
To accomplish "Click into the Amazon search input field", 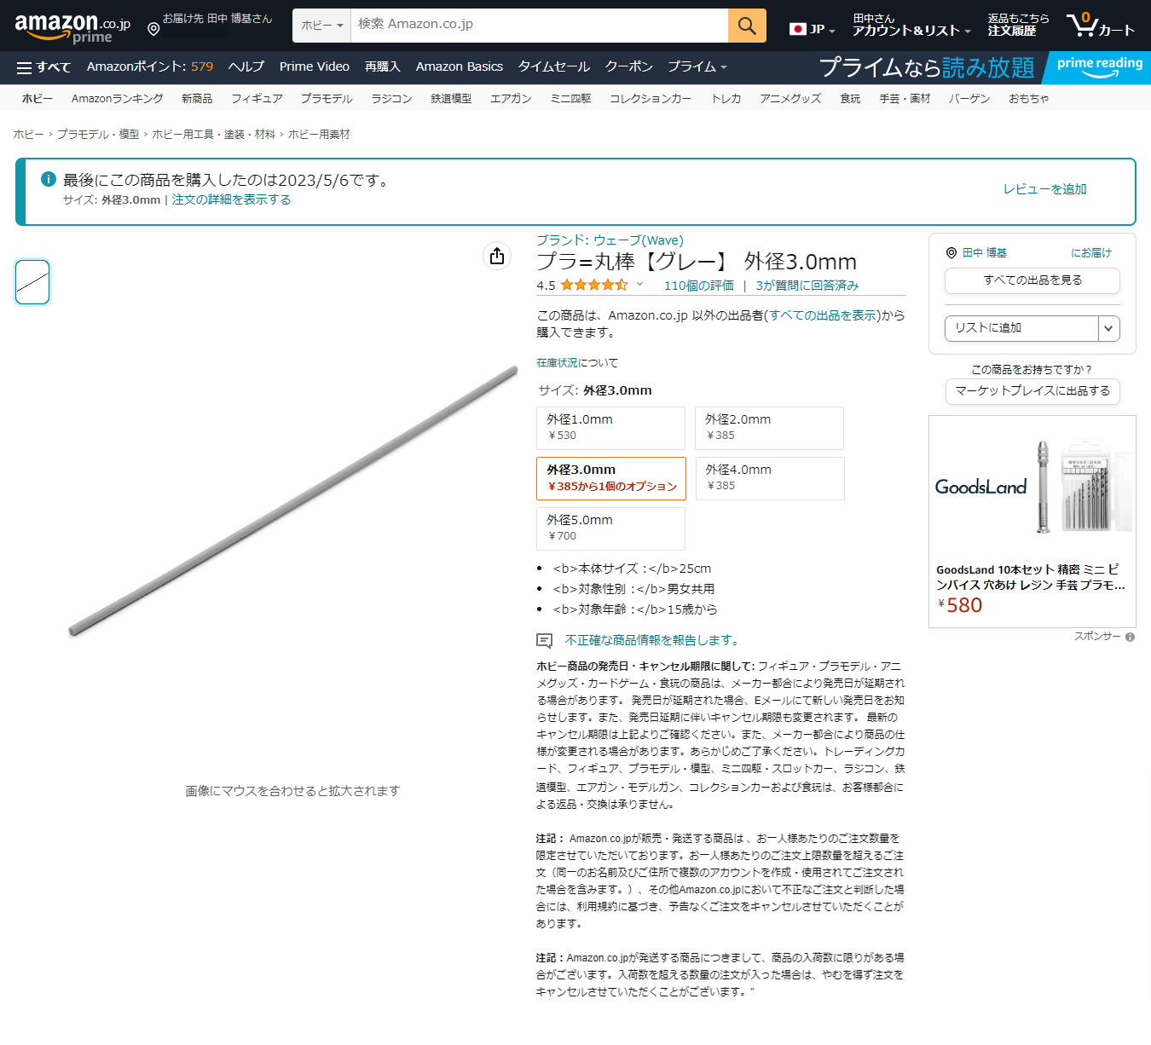I will coord(539,25).
